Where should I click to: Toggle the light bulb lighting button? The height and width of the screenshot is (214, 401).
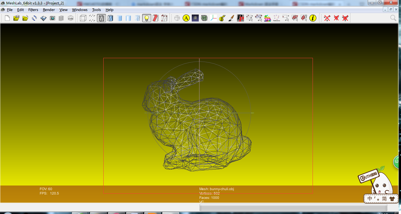tap(147, 18)
